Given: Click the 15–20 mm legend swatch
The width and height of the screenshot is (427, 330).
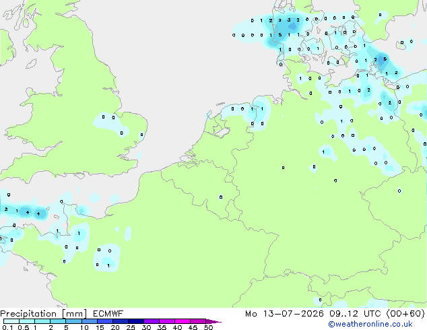Looking at the screenshot, I should click(104, 321).
